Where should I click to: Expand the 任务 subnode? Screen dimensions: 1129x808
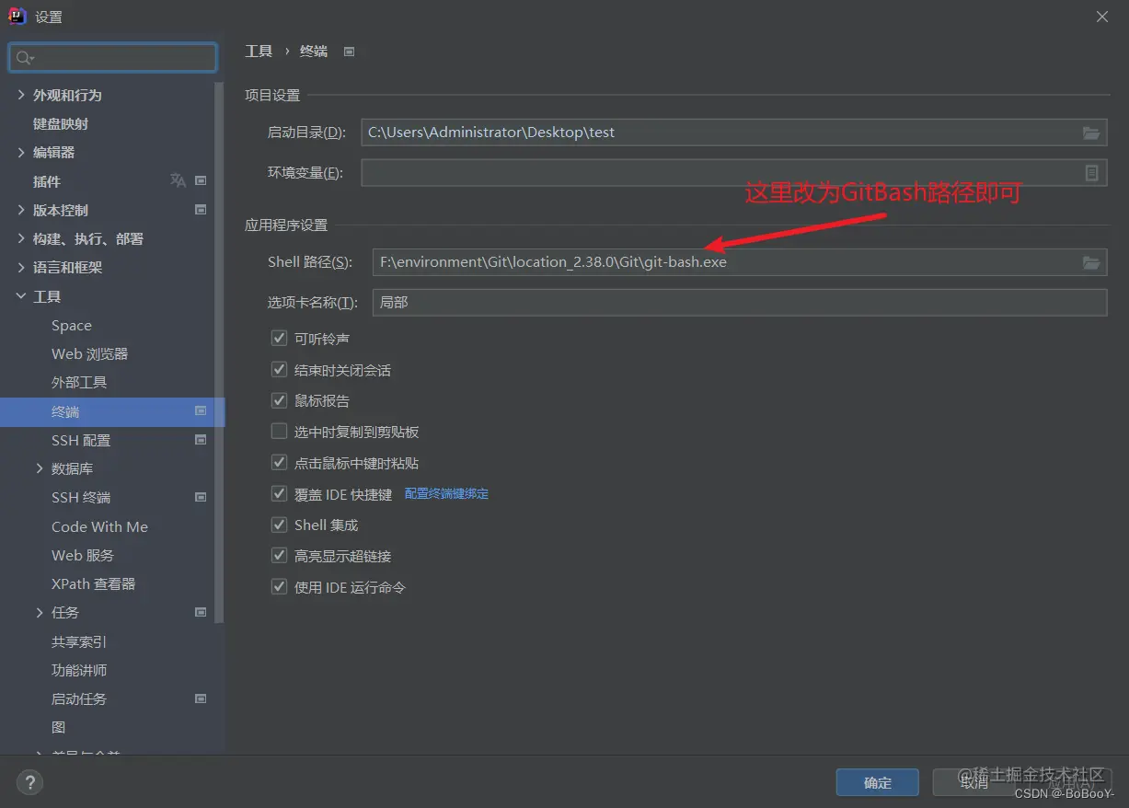40,612
